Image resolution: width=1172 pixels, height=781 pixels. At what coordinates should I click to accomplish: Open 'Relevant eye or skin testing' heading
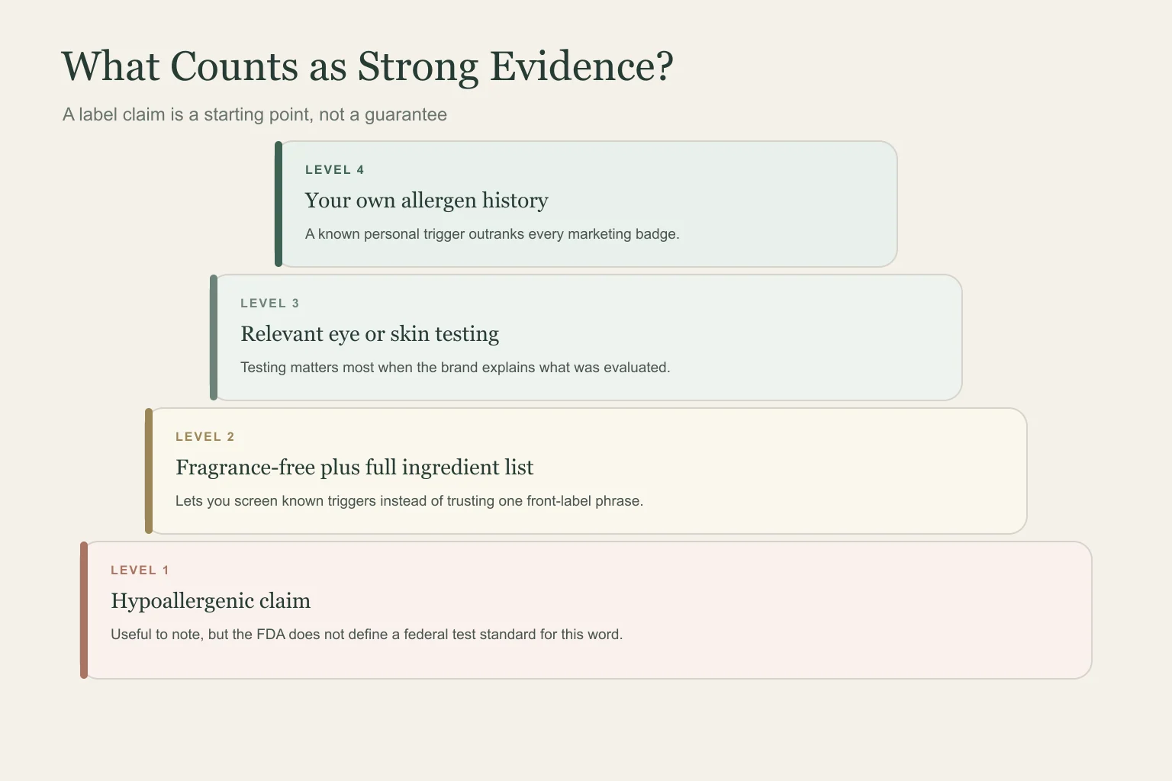[369, 333]
